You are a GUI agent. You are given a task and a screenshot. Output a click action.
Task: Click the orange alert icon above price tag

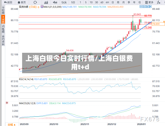point(164,21)
